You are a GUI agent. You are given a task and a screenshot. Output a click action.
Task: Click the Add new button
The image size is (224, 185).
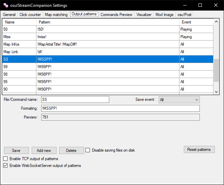44,151
